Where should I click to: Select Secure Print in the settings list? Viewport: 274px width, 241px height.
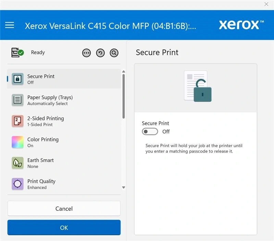pos(64,79)
